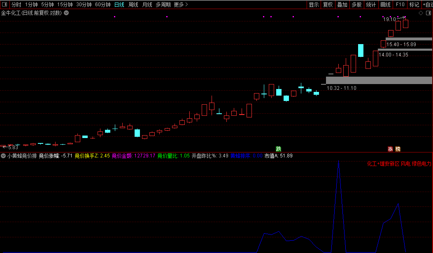Click the 叠加 overlay button
This screenshot has width=433, height=253.
[342, 5]
